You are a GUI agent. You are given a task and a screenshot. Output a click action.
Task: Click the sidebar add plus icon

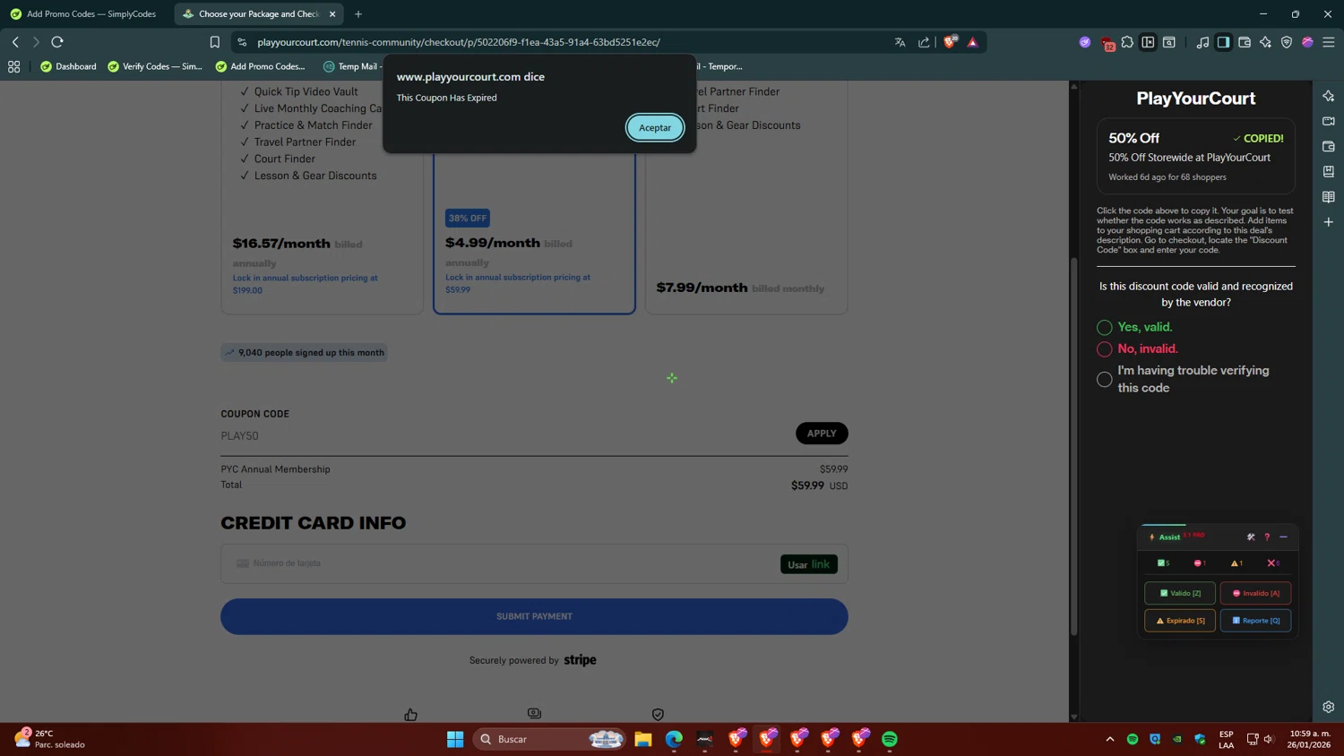tap(1328, 222)
